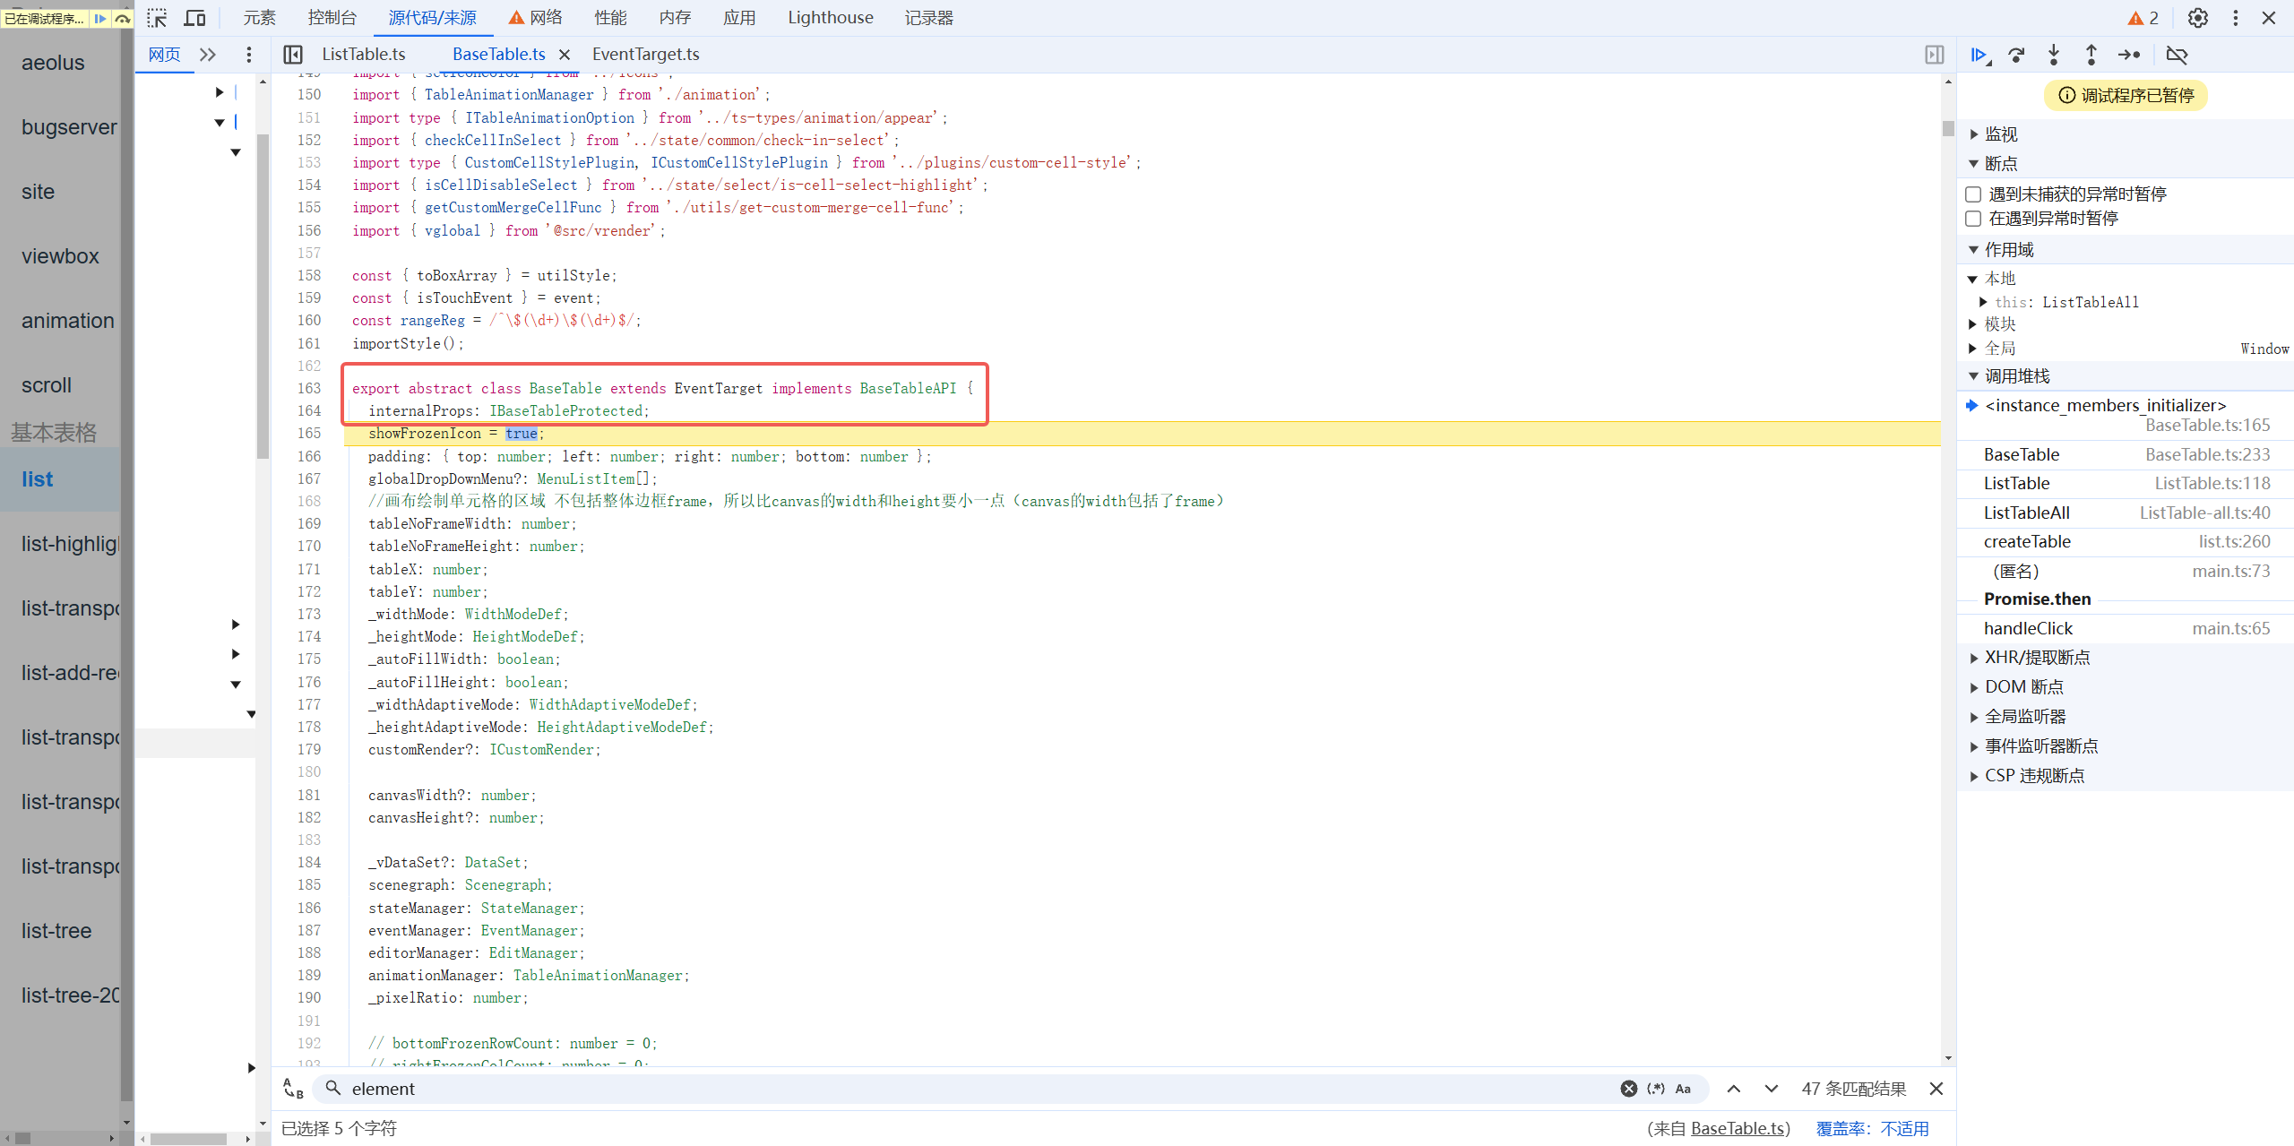
Task: Switch to the 控制台 console tab
Action: pos(332,18)
